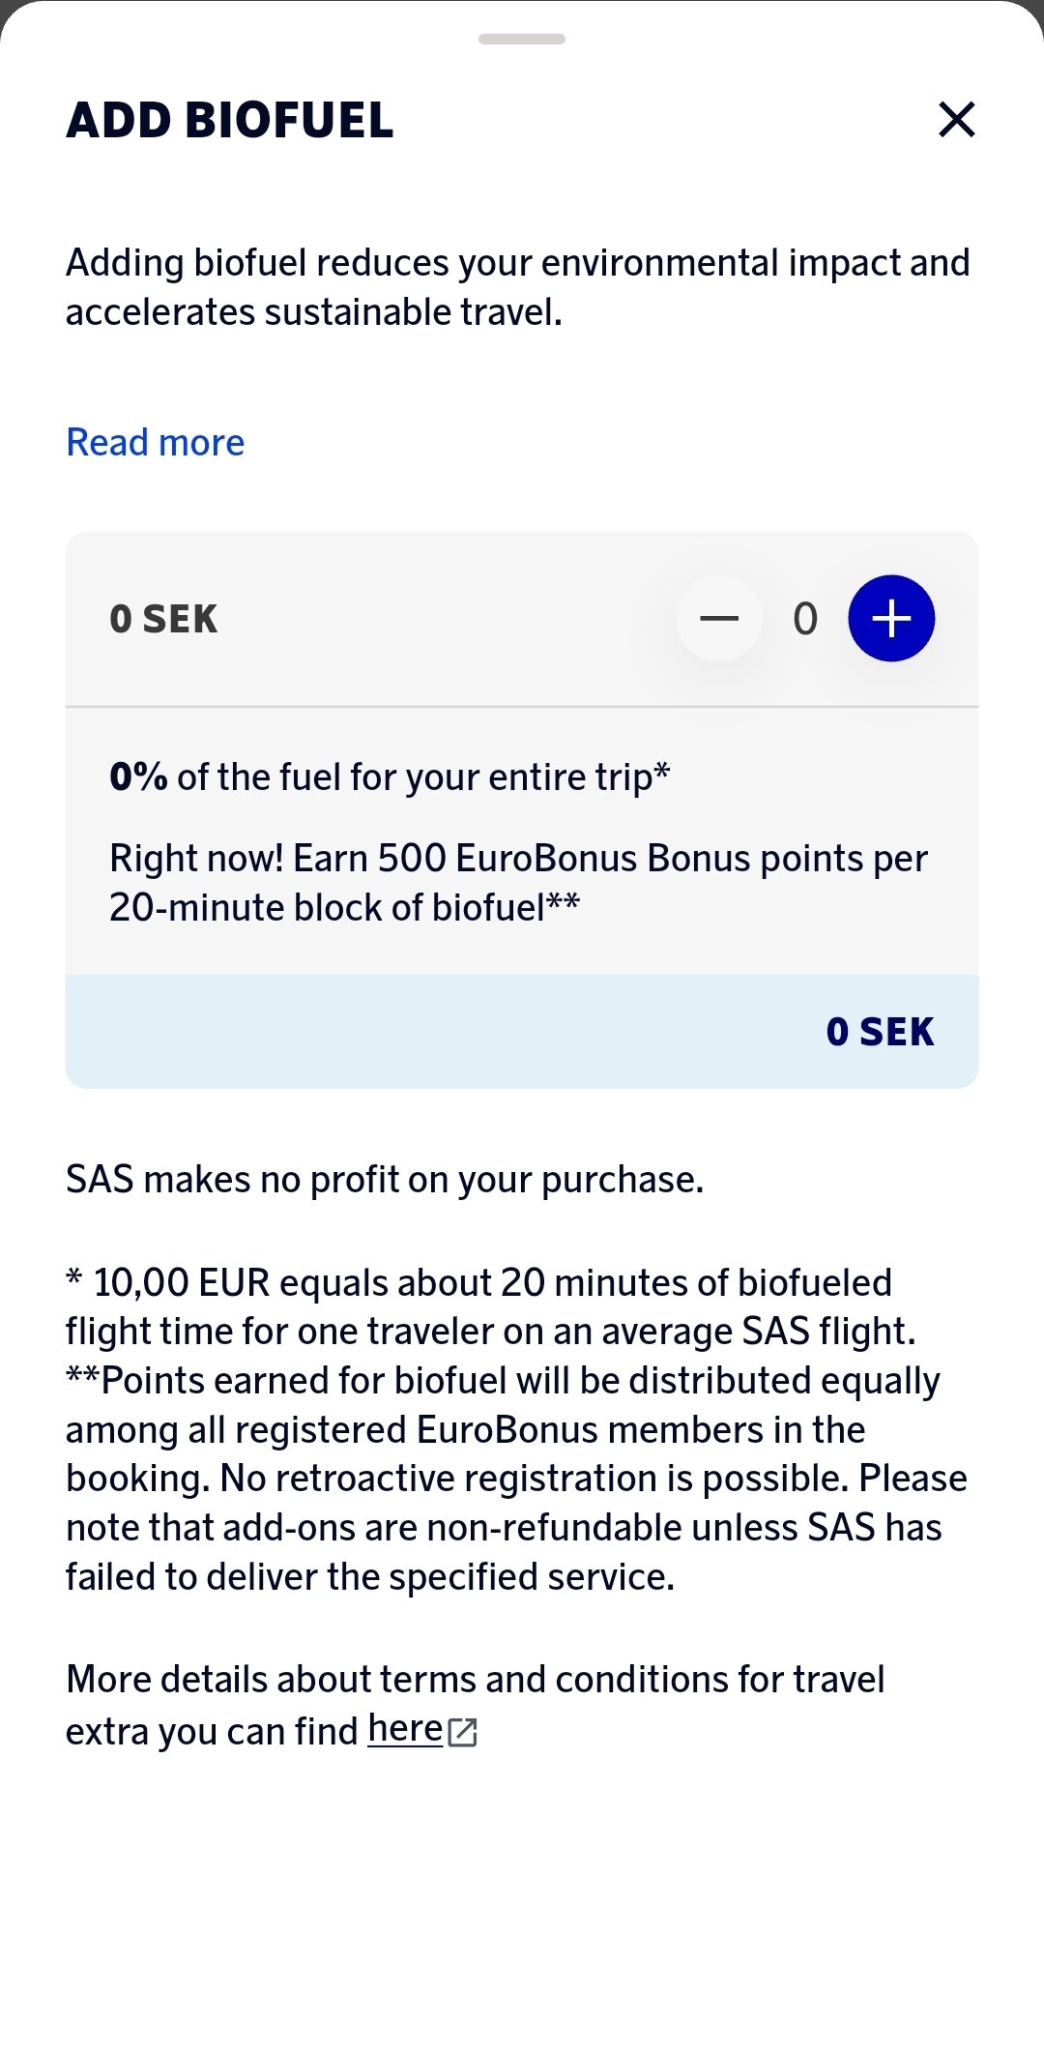The width and height of the screenshot is (1044, 2052).
Task: Open the terms 'here' link
Action: point(405,1729)
